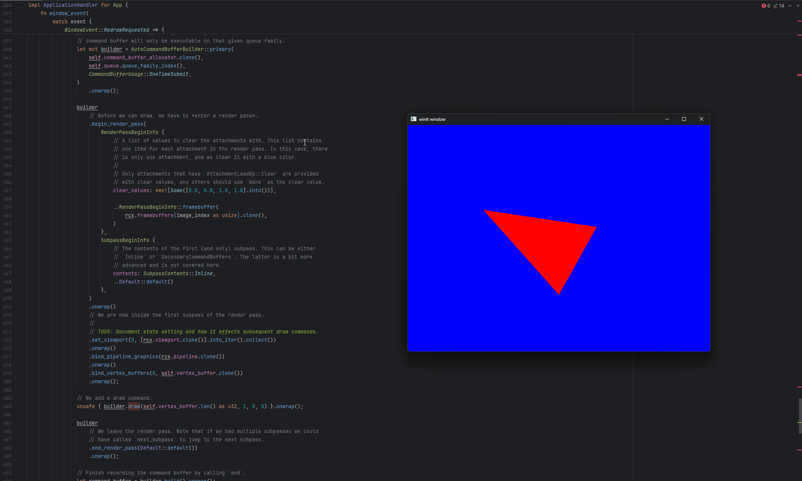802x481 pixels.
Task: Jump to previous highlighted error arrow
Action: [x=790, y=6]
